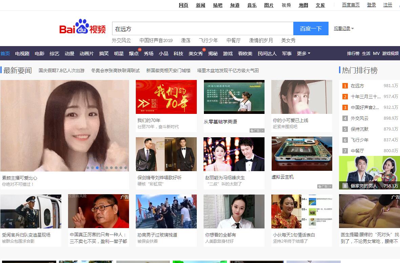The height and width of the screenshot is (263, 400).
Task: Click the rank 1 badge beside 在远方
Action: click(345, 86)
